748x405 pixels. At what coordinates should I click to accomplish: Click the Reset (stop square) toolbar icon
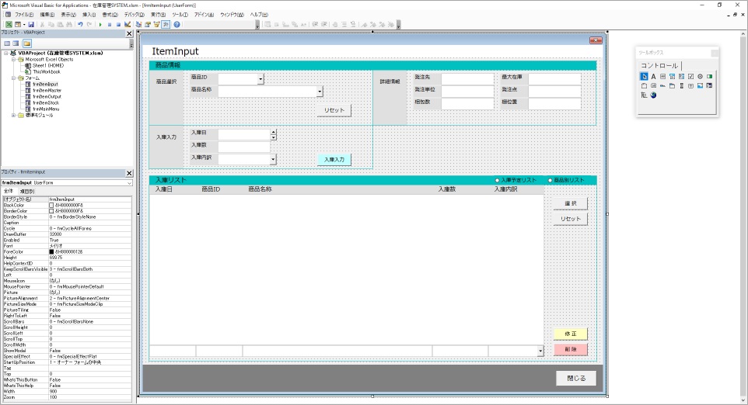pyautogui.click(x=118, y=24)
